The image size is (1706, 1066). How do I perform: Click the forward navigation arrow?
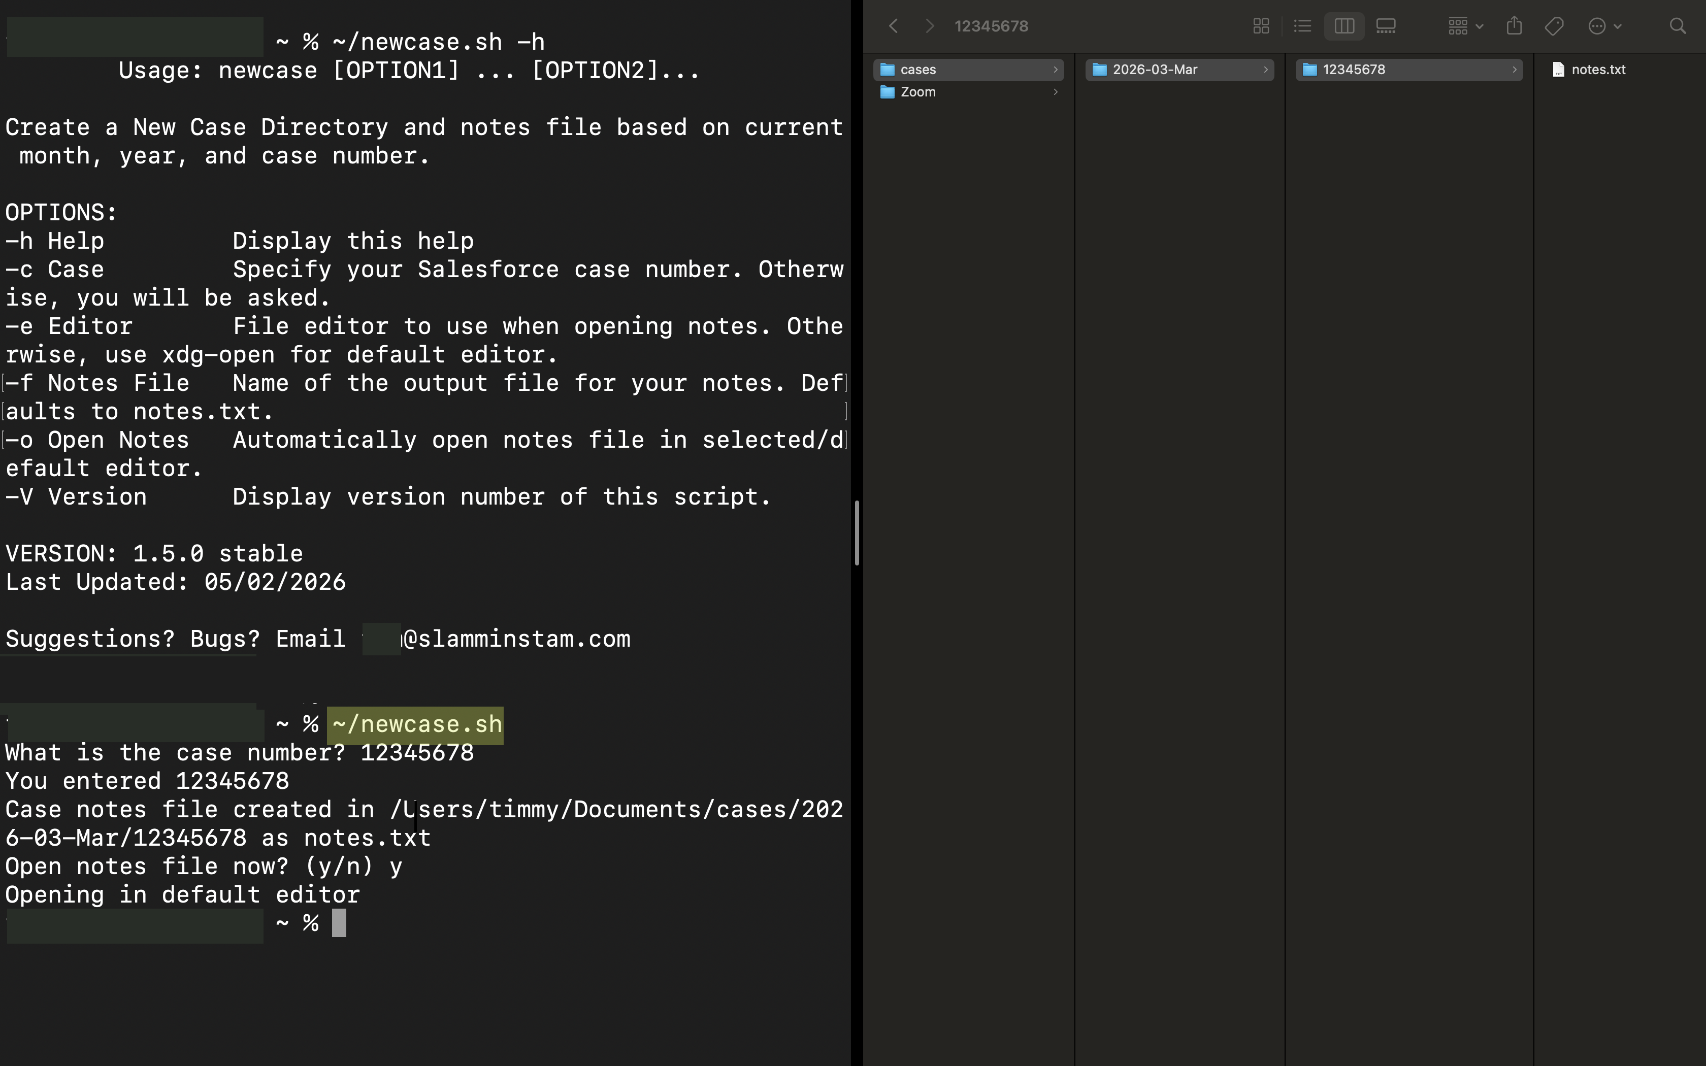(930, 26)
